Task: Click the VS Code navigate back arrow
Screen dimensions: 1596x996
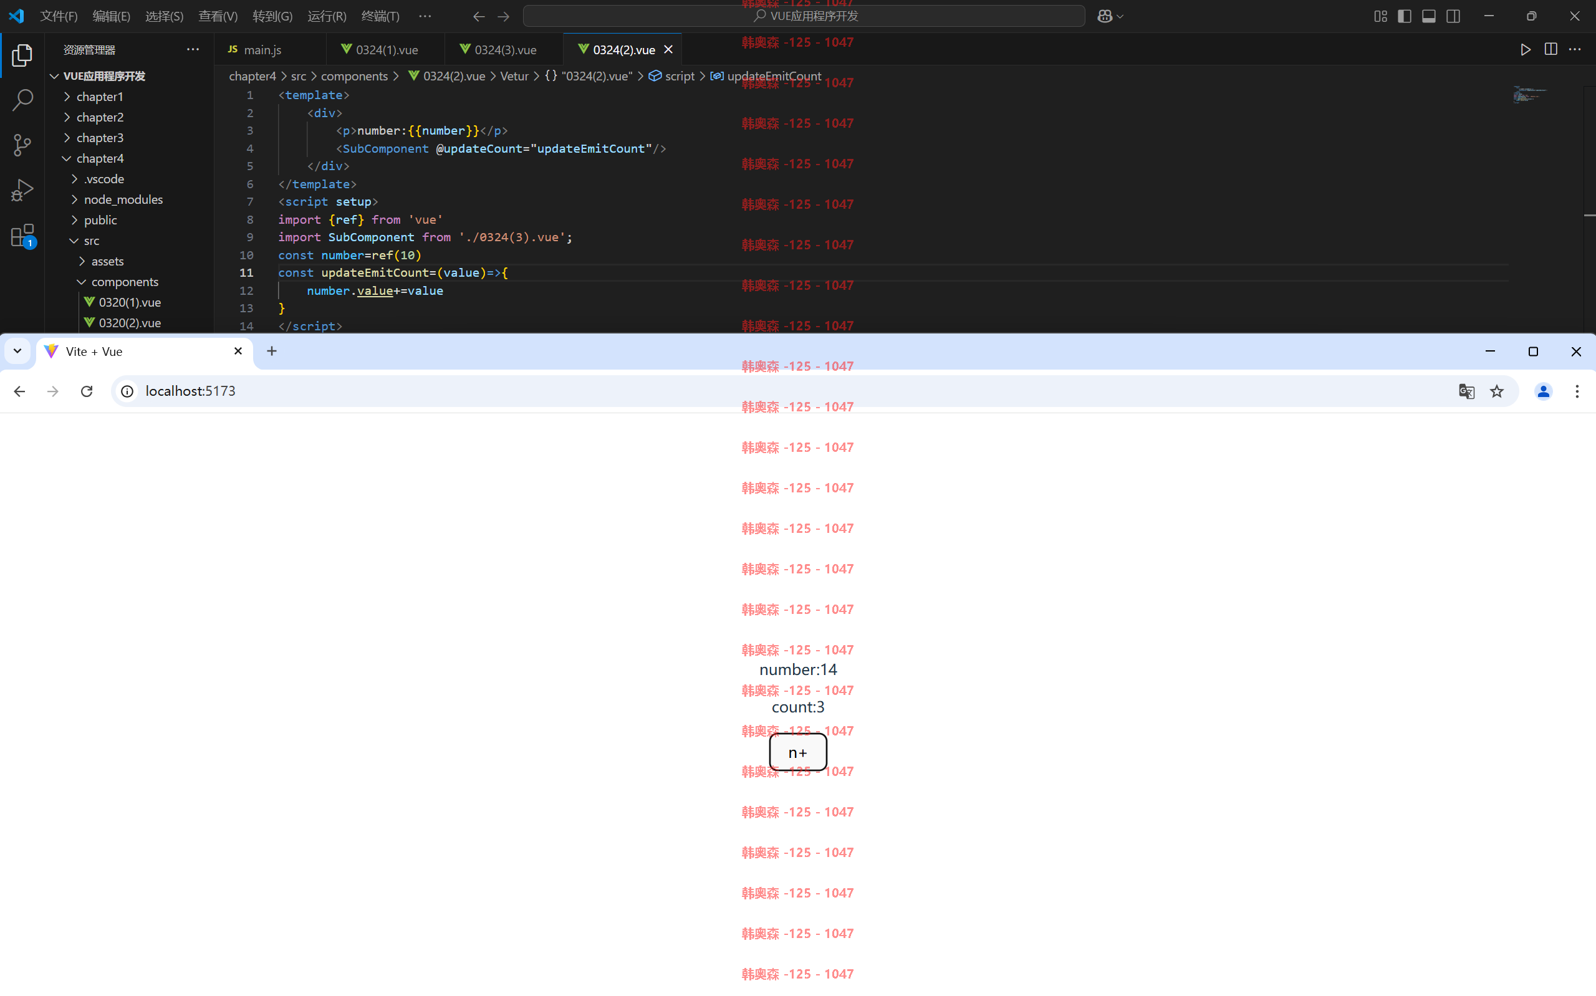Action: click(479, 16)
